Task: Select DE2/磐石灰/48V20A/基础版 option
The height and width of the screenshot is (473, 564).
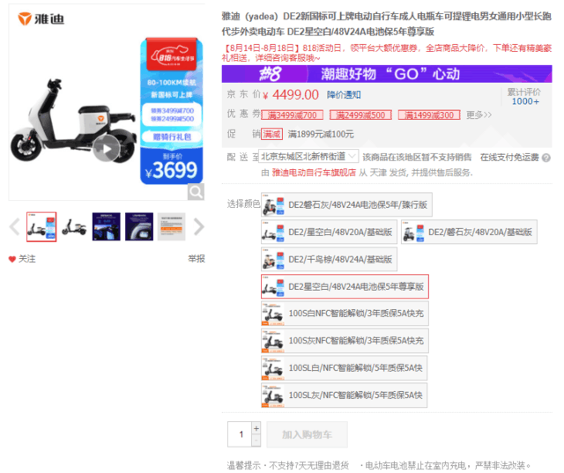Action: click(470, 232)
